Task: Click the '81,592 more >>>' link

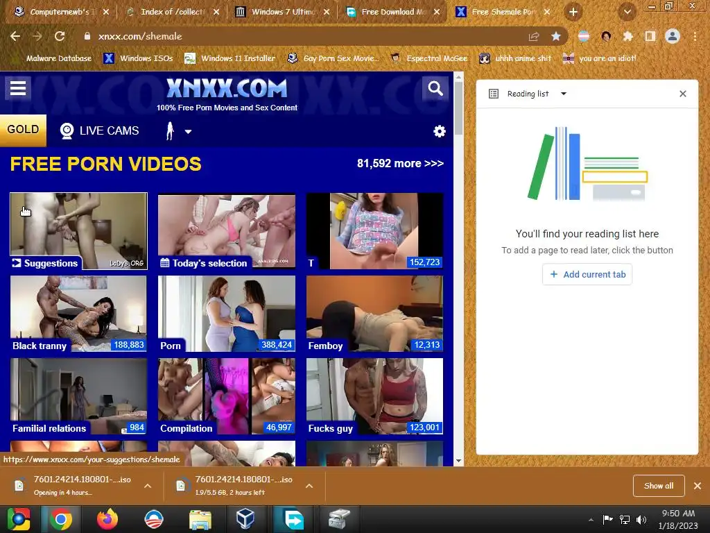Action: point(400,163)
